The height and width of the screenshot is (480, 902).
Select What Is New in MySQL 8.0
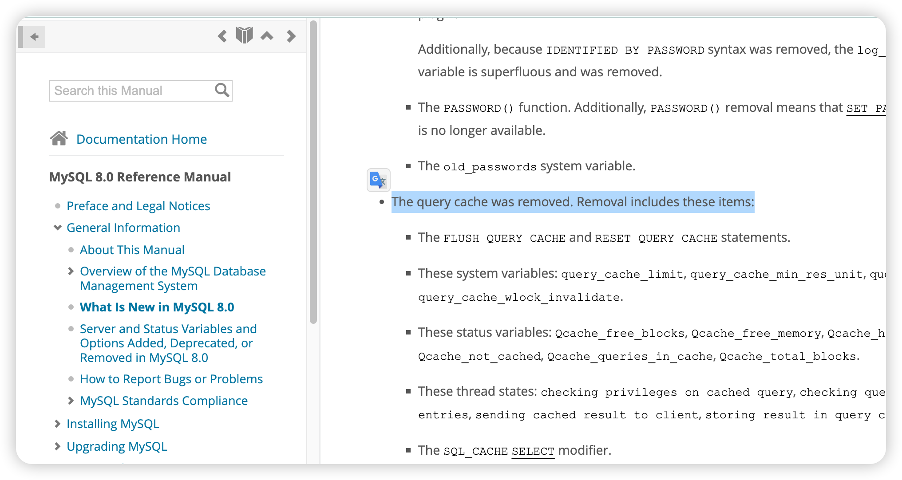click(157, 307)
